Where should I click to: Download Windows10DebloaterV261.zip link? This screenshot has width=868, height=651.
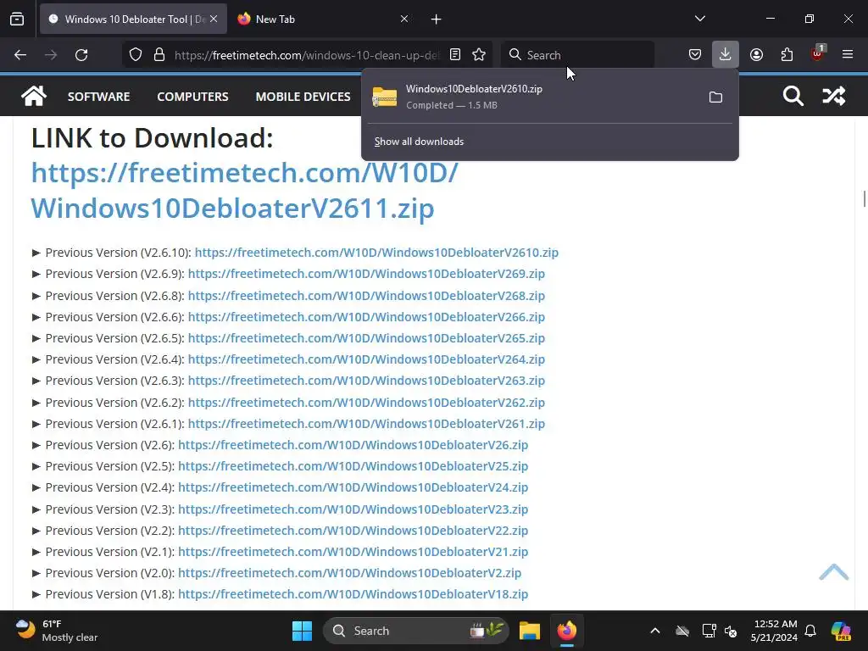(x=366, y=424)
